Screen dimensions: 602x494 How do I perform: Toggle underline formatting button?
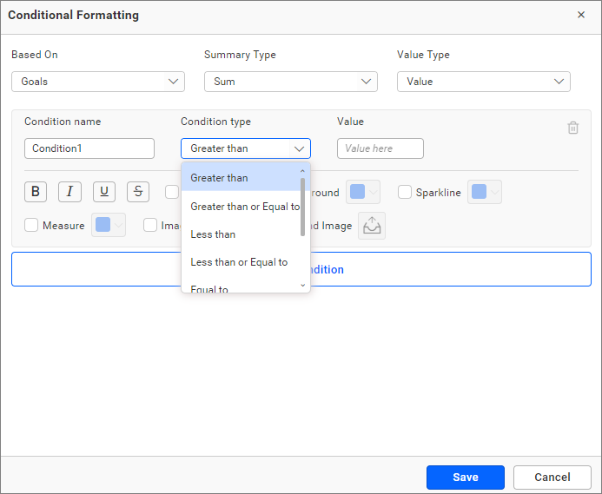tap(104, 192)
